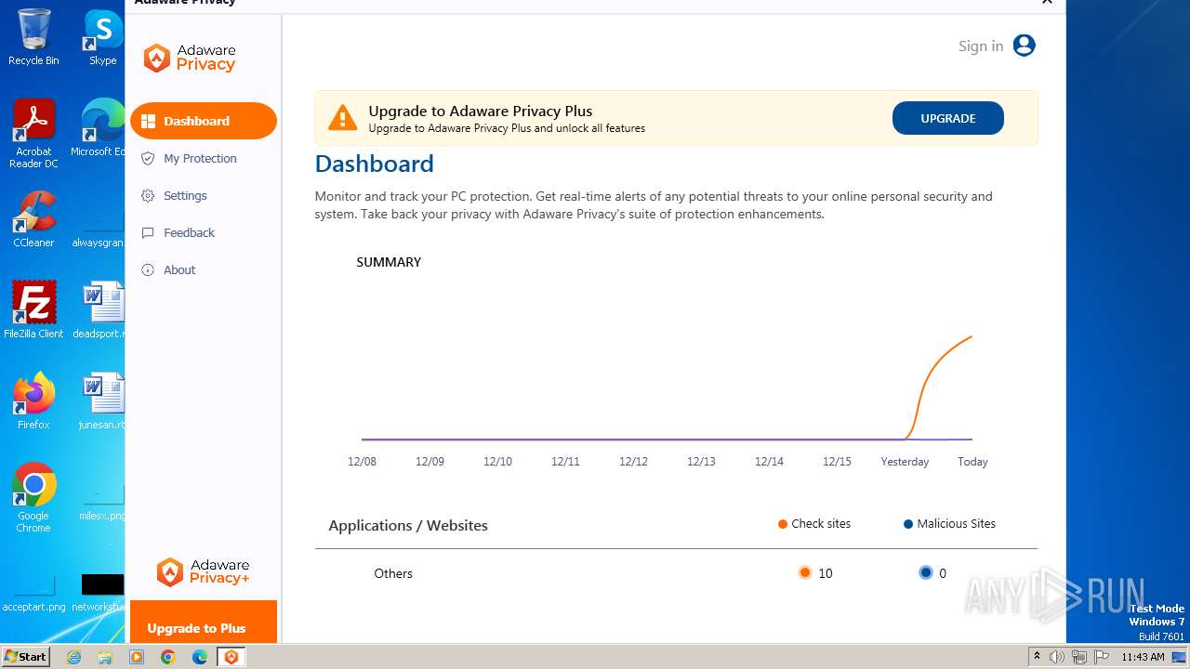Click the taskbar clock 11:43 AM
1190x669 pixels.
click(x=1143, y=657)
